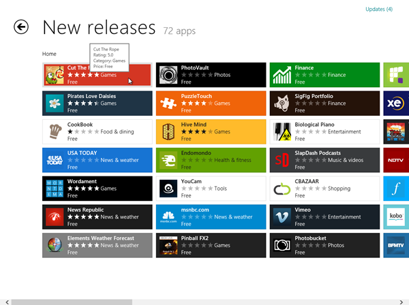This screenshot has width=409, height=305.
Task: Open the Finance bar chart icon
Action: (282, 75)
